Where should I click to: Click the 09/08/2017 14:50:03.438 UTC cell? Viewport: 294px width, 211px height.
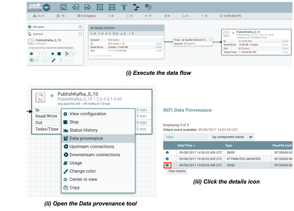(x=200, y=165)
